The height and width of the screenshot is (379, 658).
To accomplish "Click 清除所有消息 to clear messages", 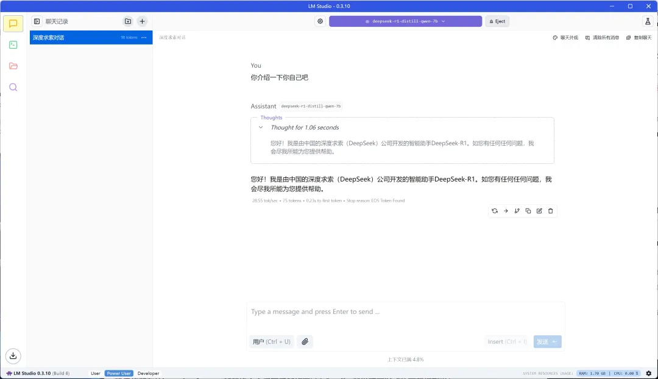I will [x=602, y=38].
